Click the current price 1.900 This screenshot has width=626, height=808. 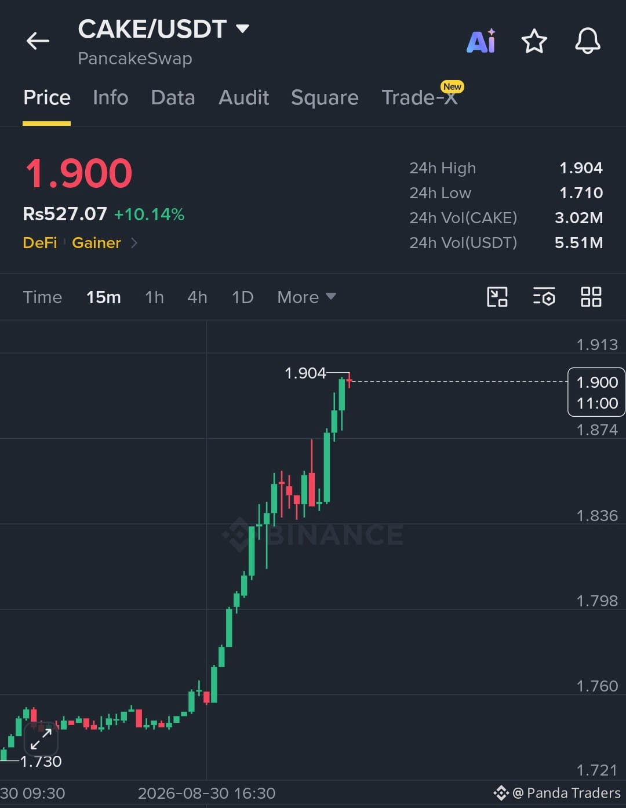coord(79,173)
